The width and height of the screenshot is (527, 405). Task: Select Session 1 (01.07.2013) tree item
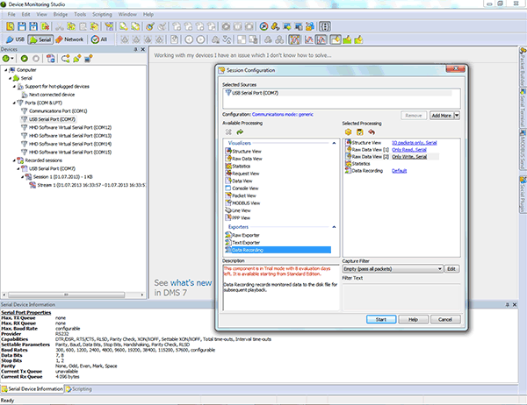[x=59, y=177]
